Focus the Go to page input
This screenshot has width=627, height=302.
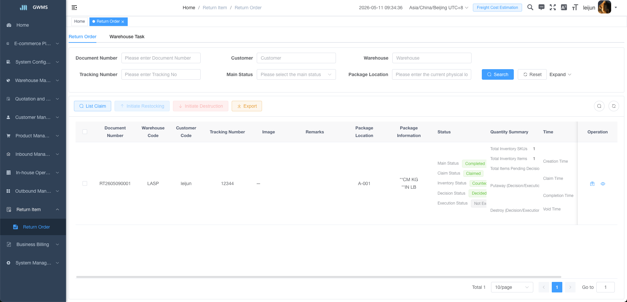pos(606,287)
